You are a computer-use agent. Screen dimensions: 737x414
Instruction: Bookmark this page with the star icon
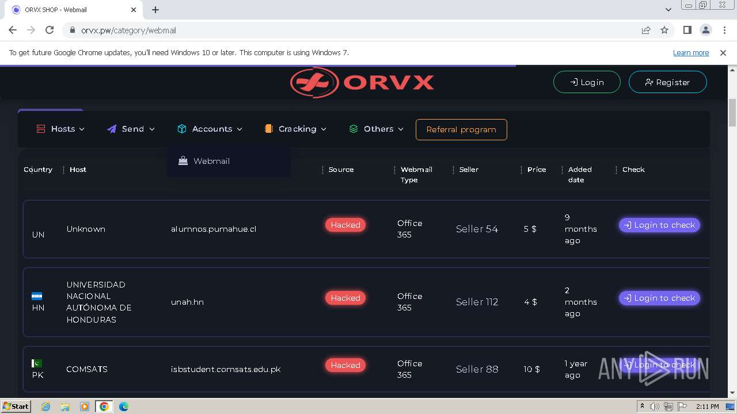point(664,30)
